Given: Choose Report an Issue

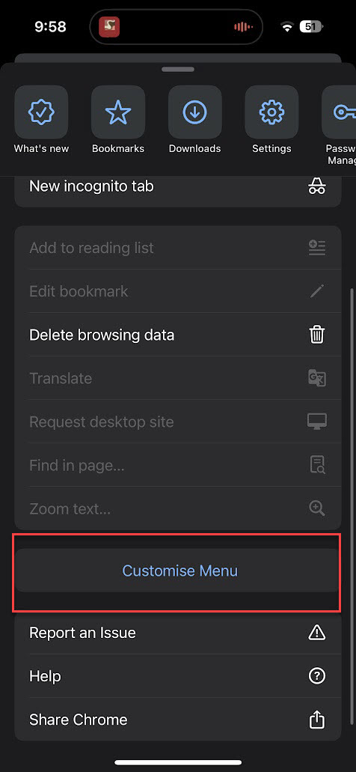Looking at the screenshot, I should click(x=178, y=632).
